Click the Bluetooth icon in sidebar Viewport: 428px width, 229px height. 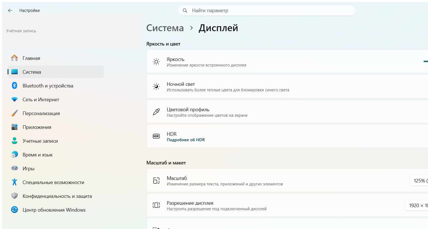click(x=14, y=86)
